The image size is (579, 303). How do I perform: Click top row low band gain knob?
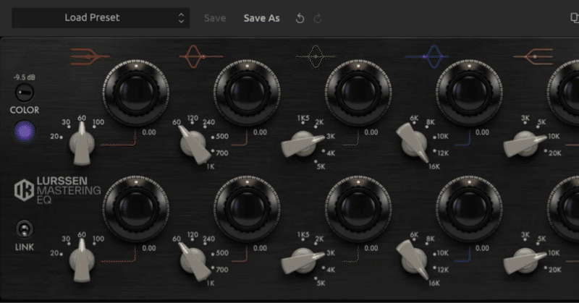pyautogui.click(x=136, y=93)
